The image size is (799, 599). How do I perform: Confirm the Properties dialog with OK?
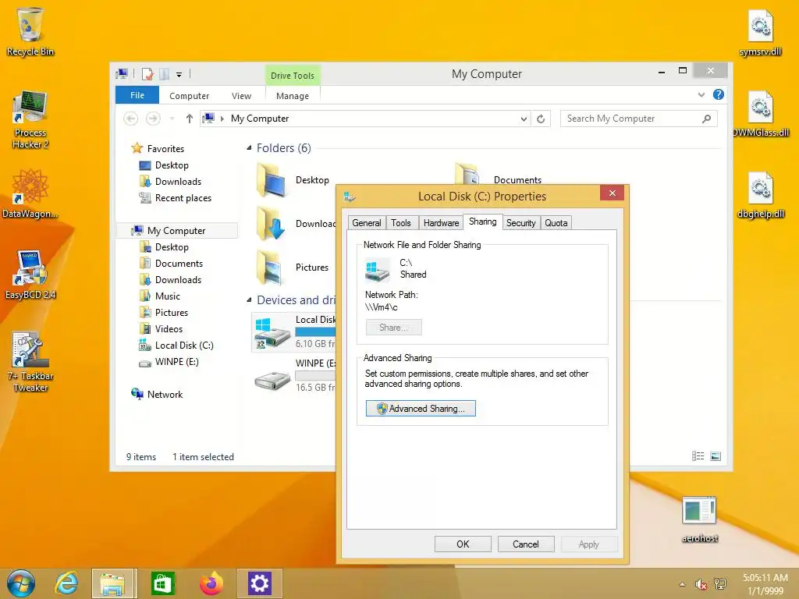463,544
